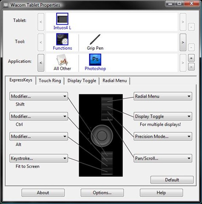Switch to the Radial Menu tab
This screenshot has width=202, height=204.
(115, 81)
